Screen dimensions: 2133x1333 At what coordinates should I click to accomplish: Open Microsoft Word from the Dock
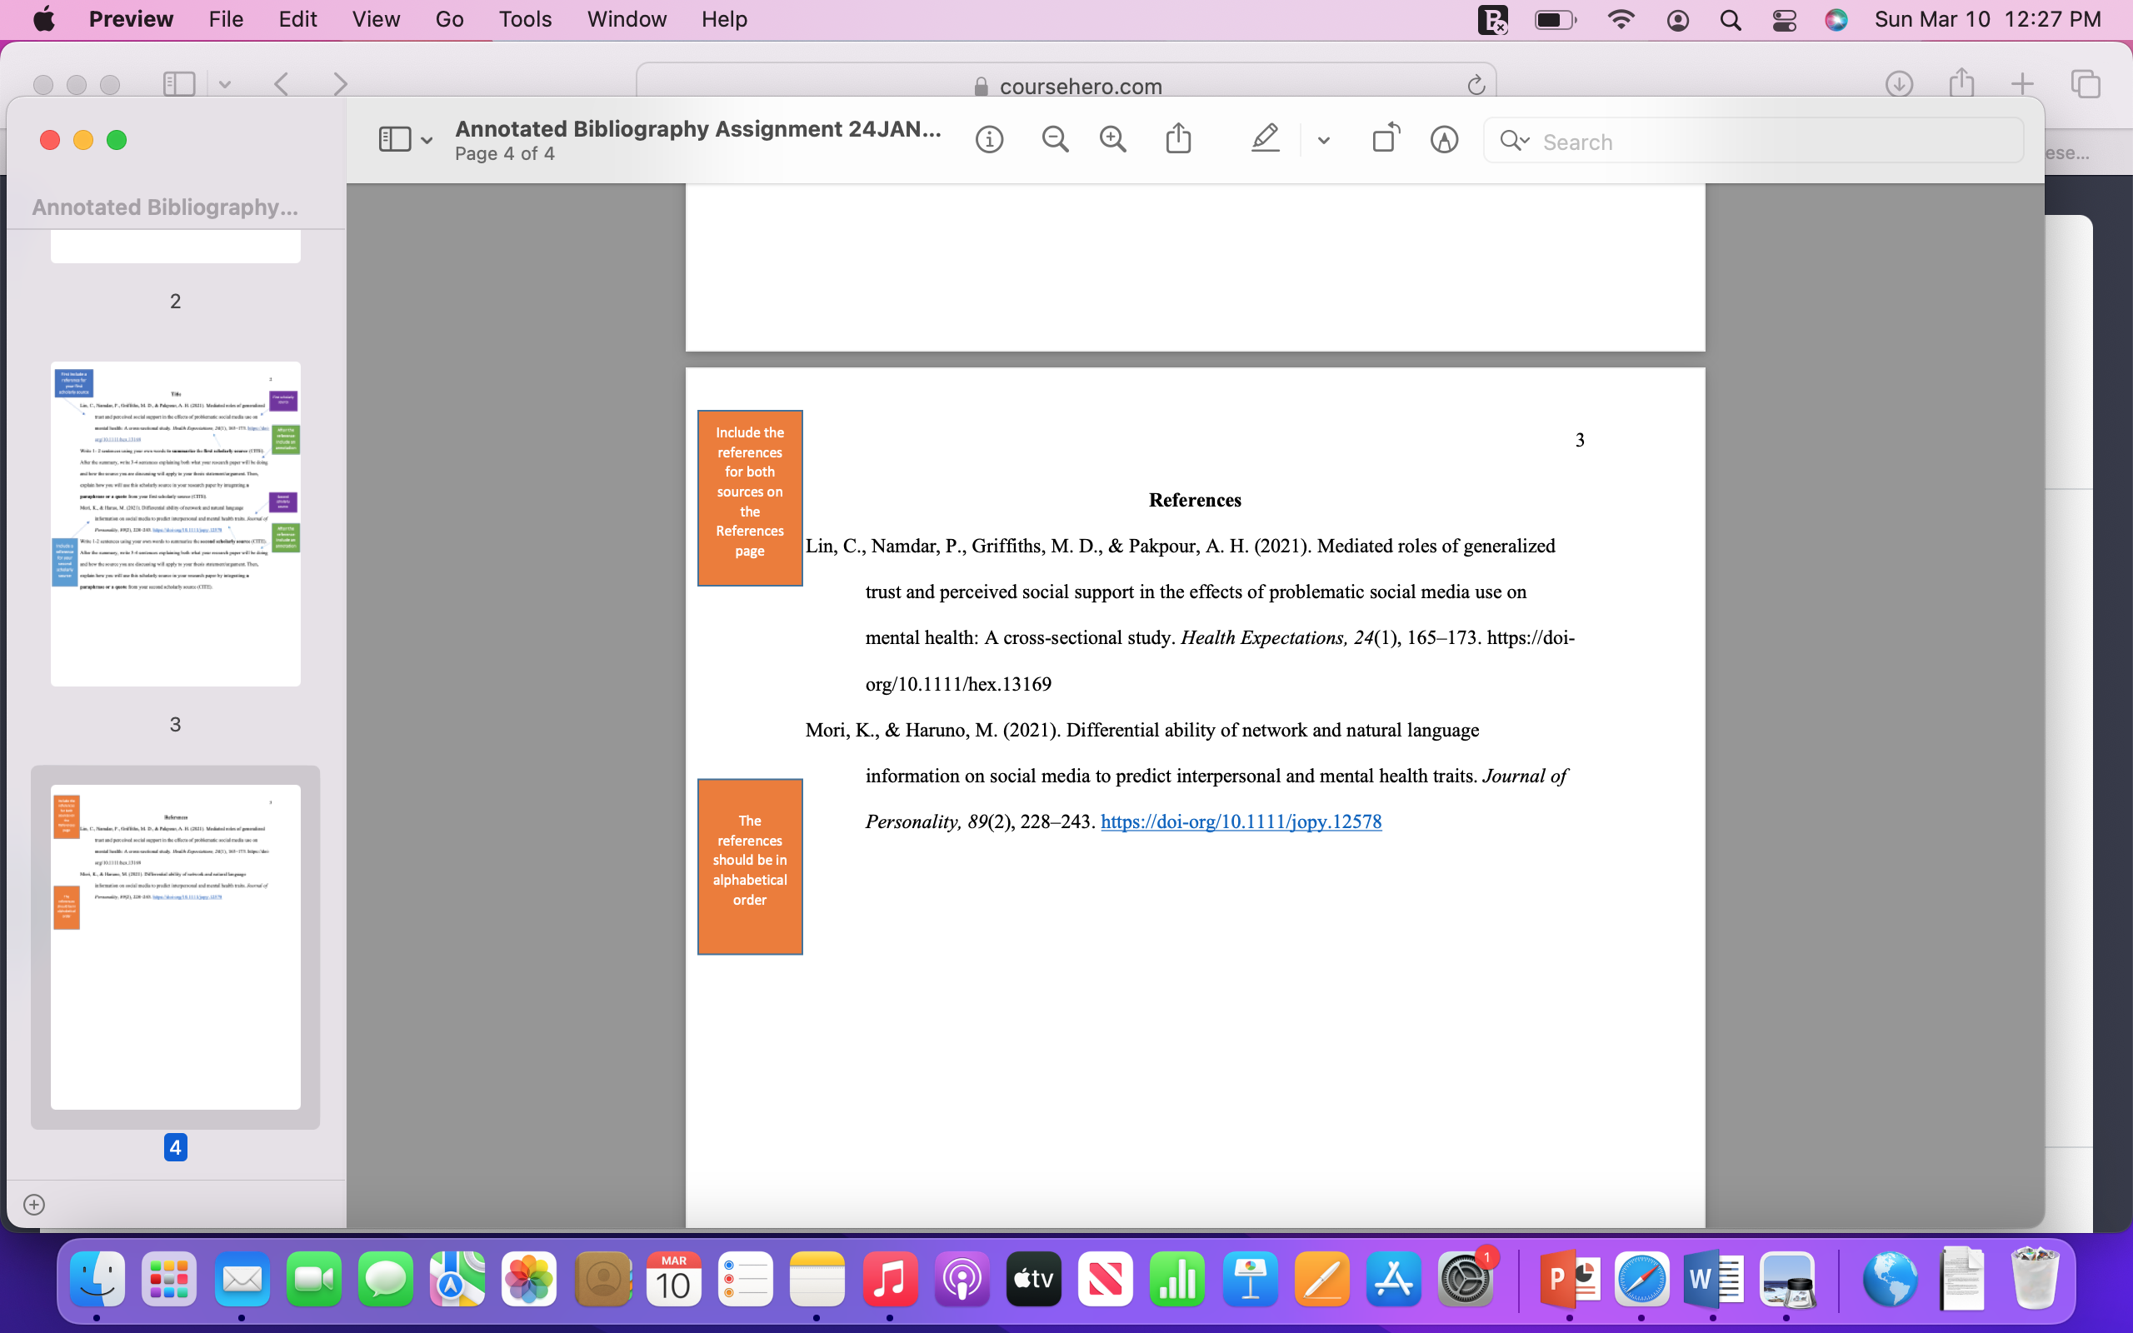tap(1713, 1279)
